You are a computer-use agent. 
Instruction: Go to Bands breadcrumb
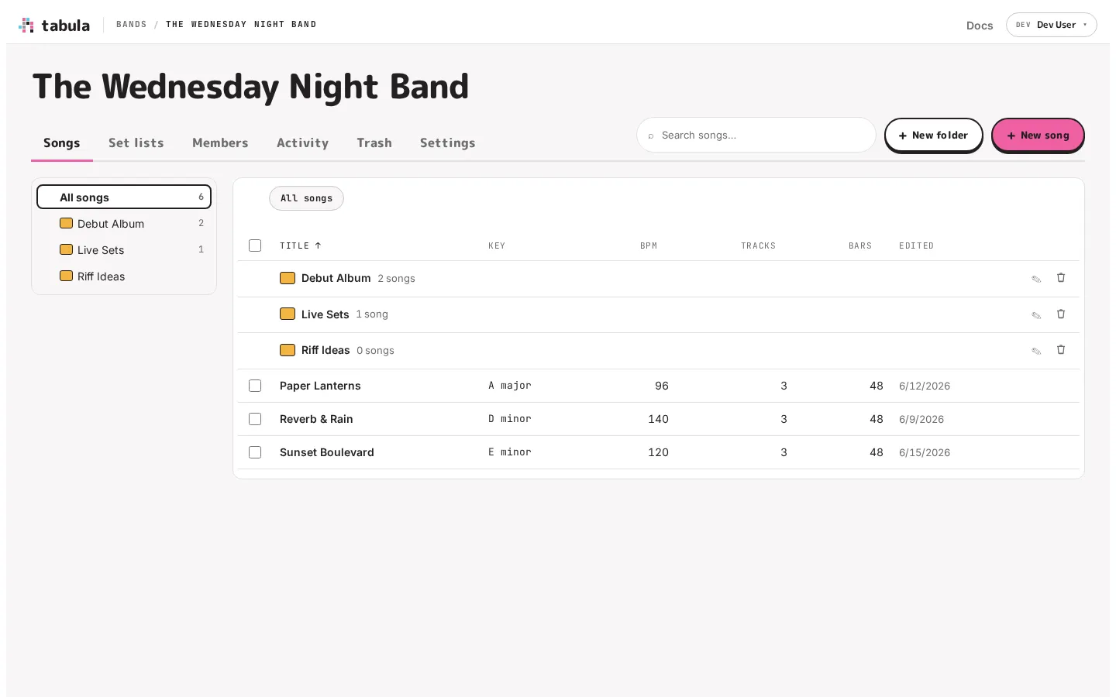[132, 25]
